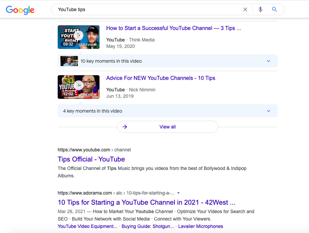Click the Google logo
This screenshot has height=233, width=309.
(20, 10)
